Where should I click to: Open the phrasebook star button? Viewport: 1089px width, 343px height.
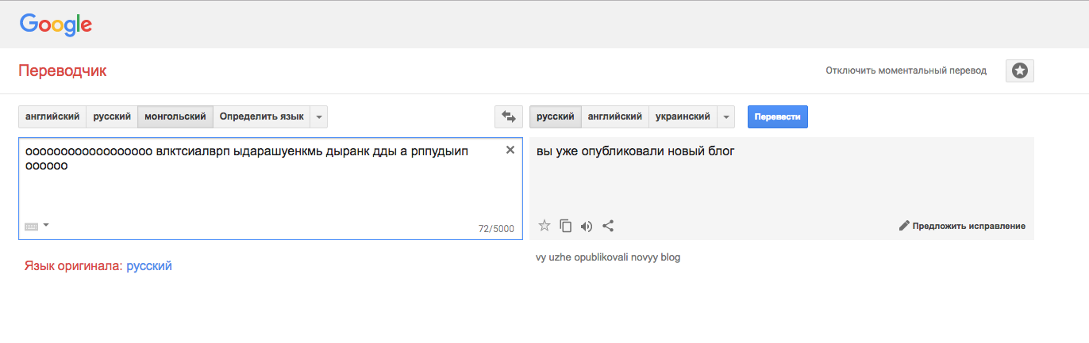1020,71
